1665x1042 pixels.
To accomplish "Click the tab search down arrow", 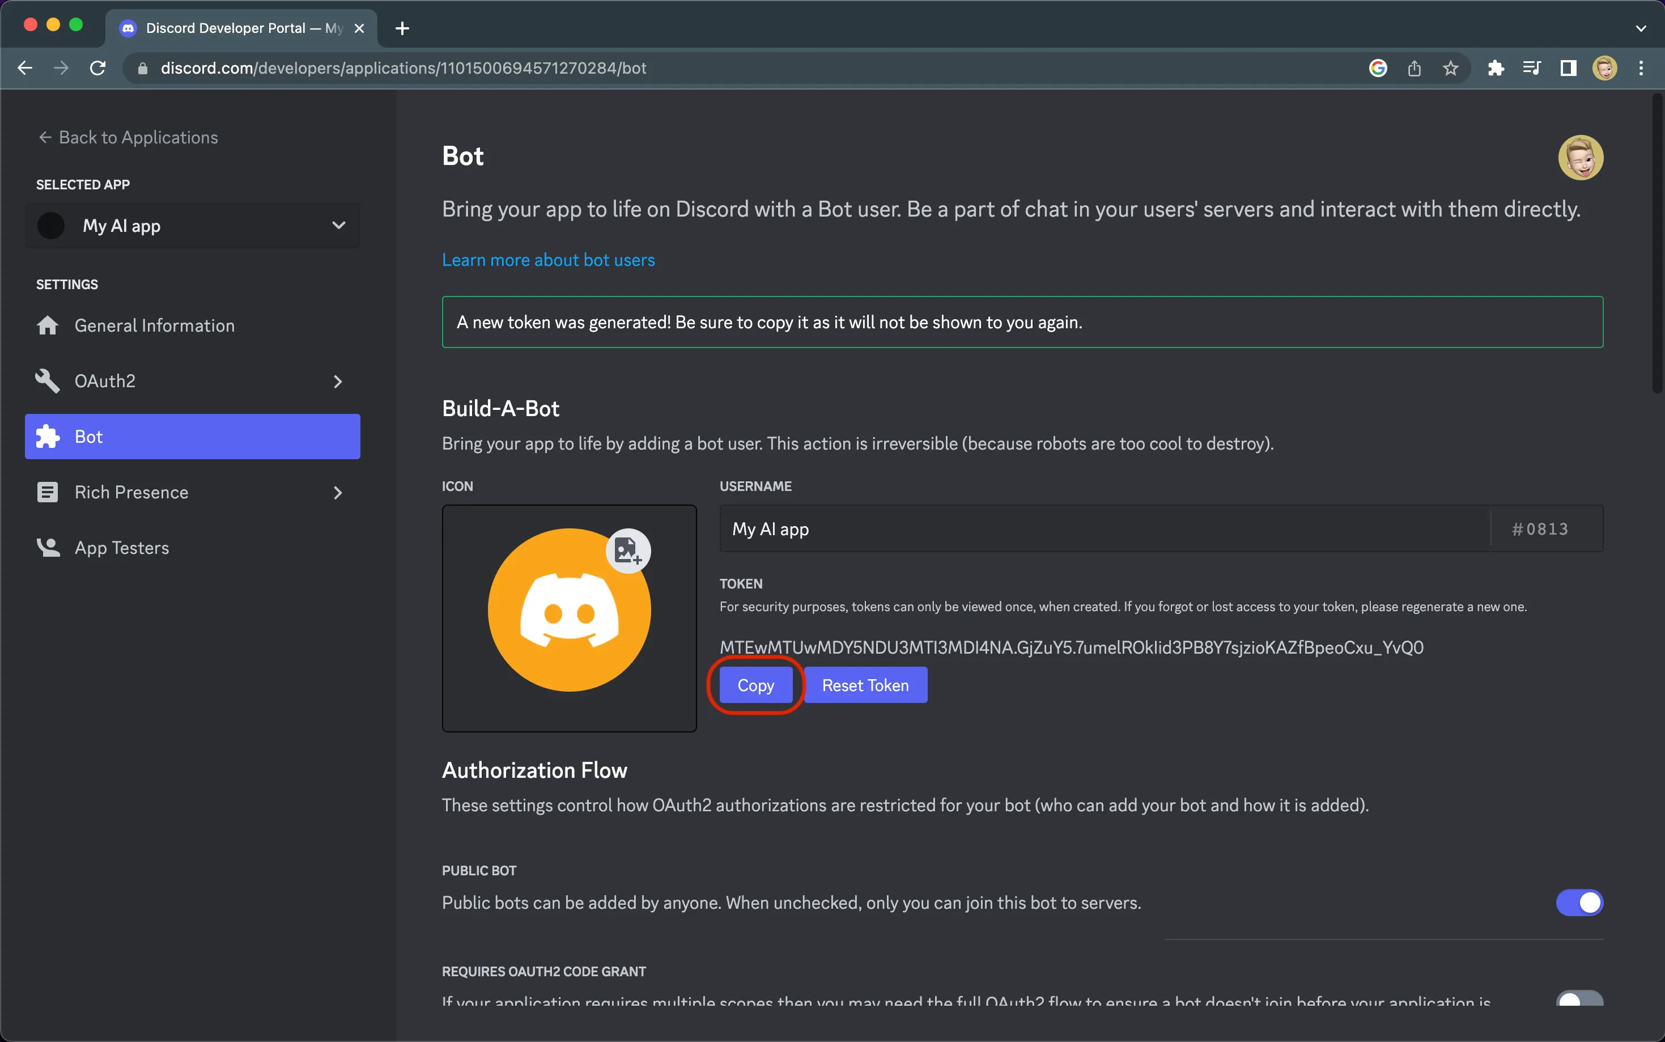I will (x=1641, y=28).
